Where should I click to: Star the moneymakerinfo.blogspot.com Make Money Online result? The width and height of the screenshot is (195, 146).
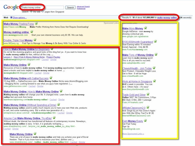(29, 64)
